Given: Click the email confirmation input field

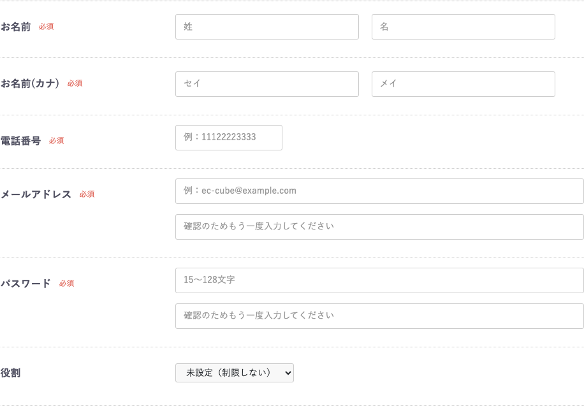Looking at the screenshot, I should [379, 227].
